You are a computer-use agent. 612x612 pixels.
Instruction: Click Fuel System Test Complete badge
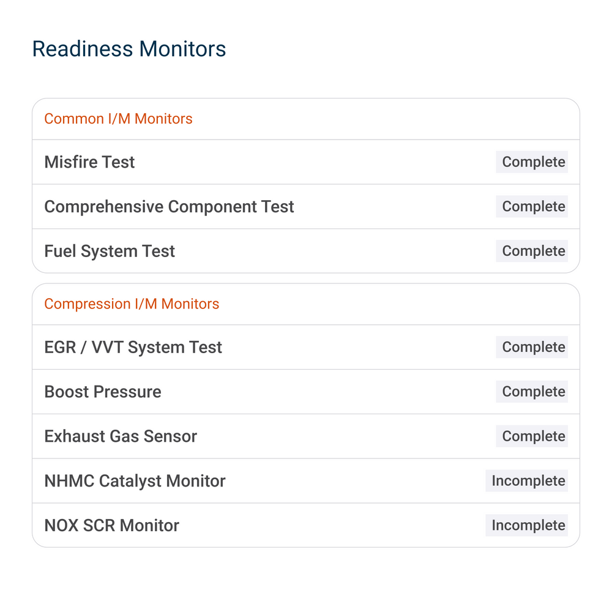coord(532,251)
